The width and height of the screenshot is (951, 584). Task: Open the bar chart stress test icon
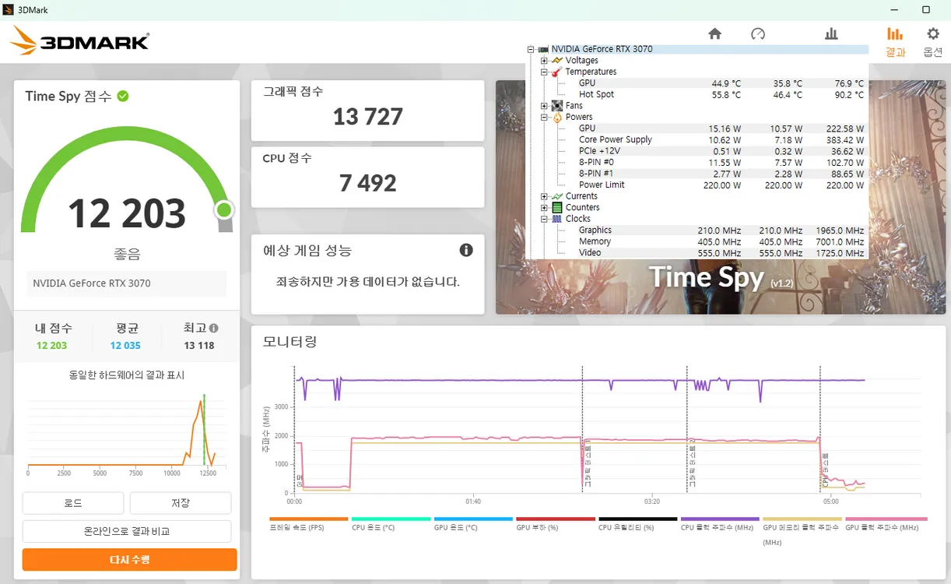click(x=831, y=33)
